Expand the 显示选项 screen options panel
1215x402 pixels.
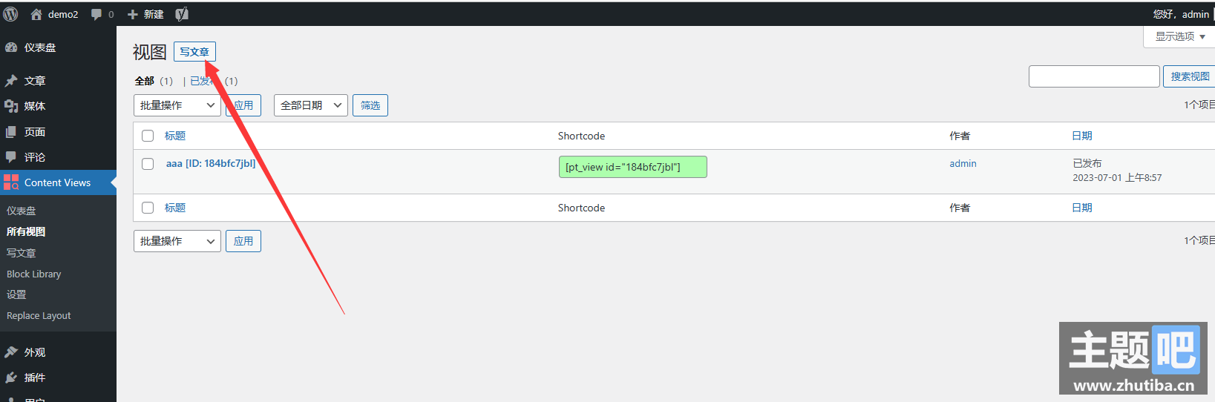(1179, 36)
